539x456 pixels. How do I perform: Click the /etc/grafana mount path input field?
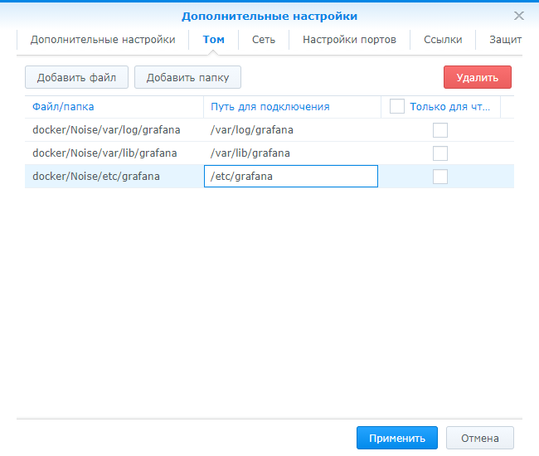(290, 177)
